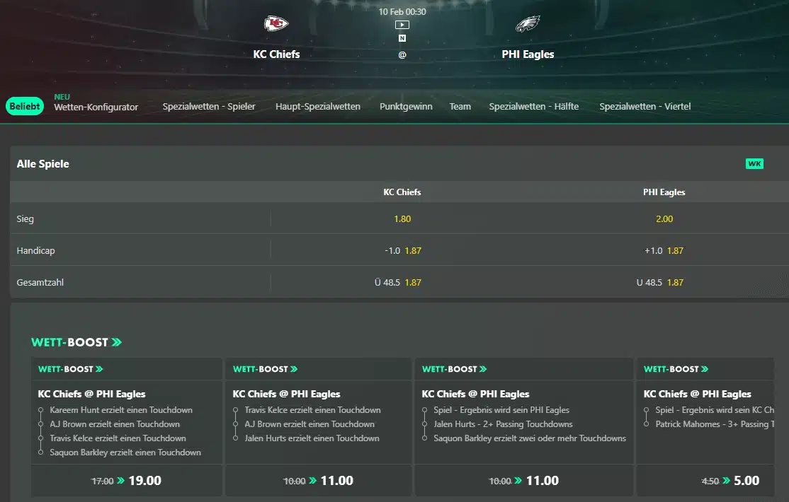The width and height of the screenshot is (789, 502).
Task: Click the KC Chiefs column header
Action: click(x=402, y=192)
